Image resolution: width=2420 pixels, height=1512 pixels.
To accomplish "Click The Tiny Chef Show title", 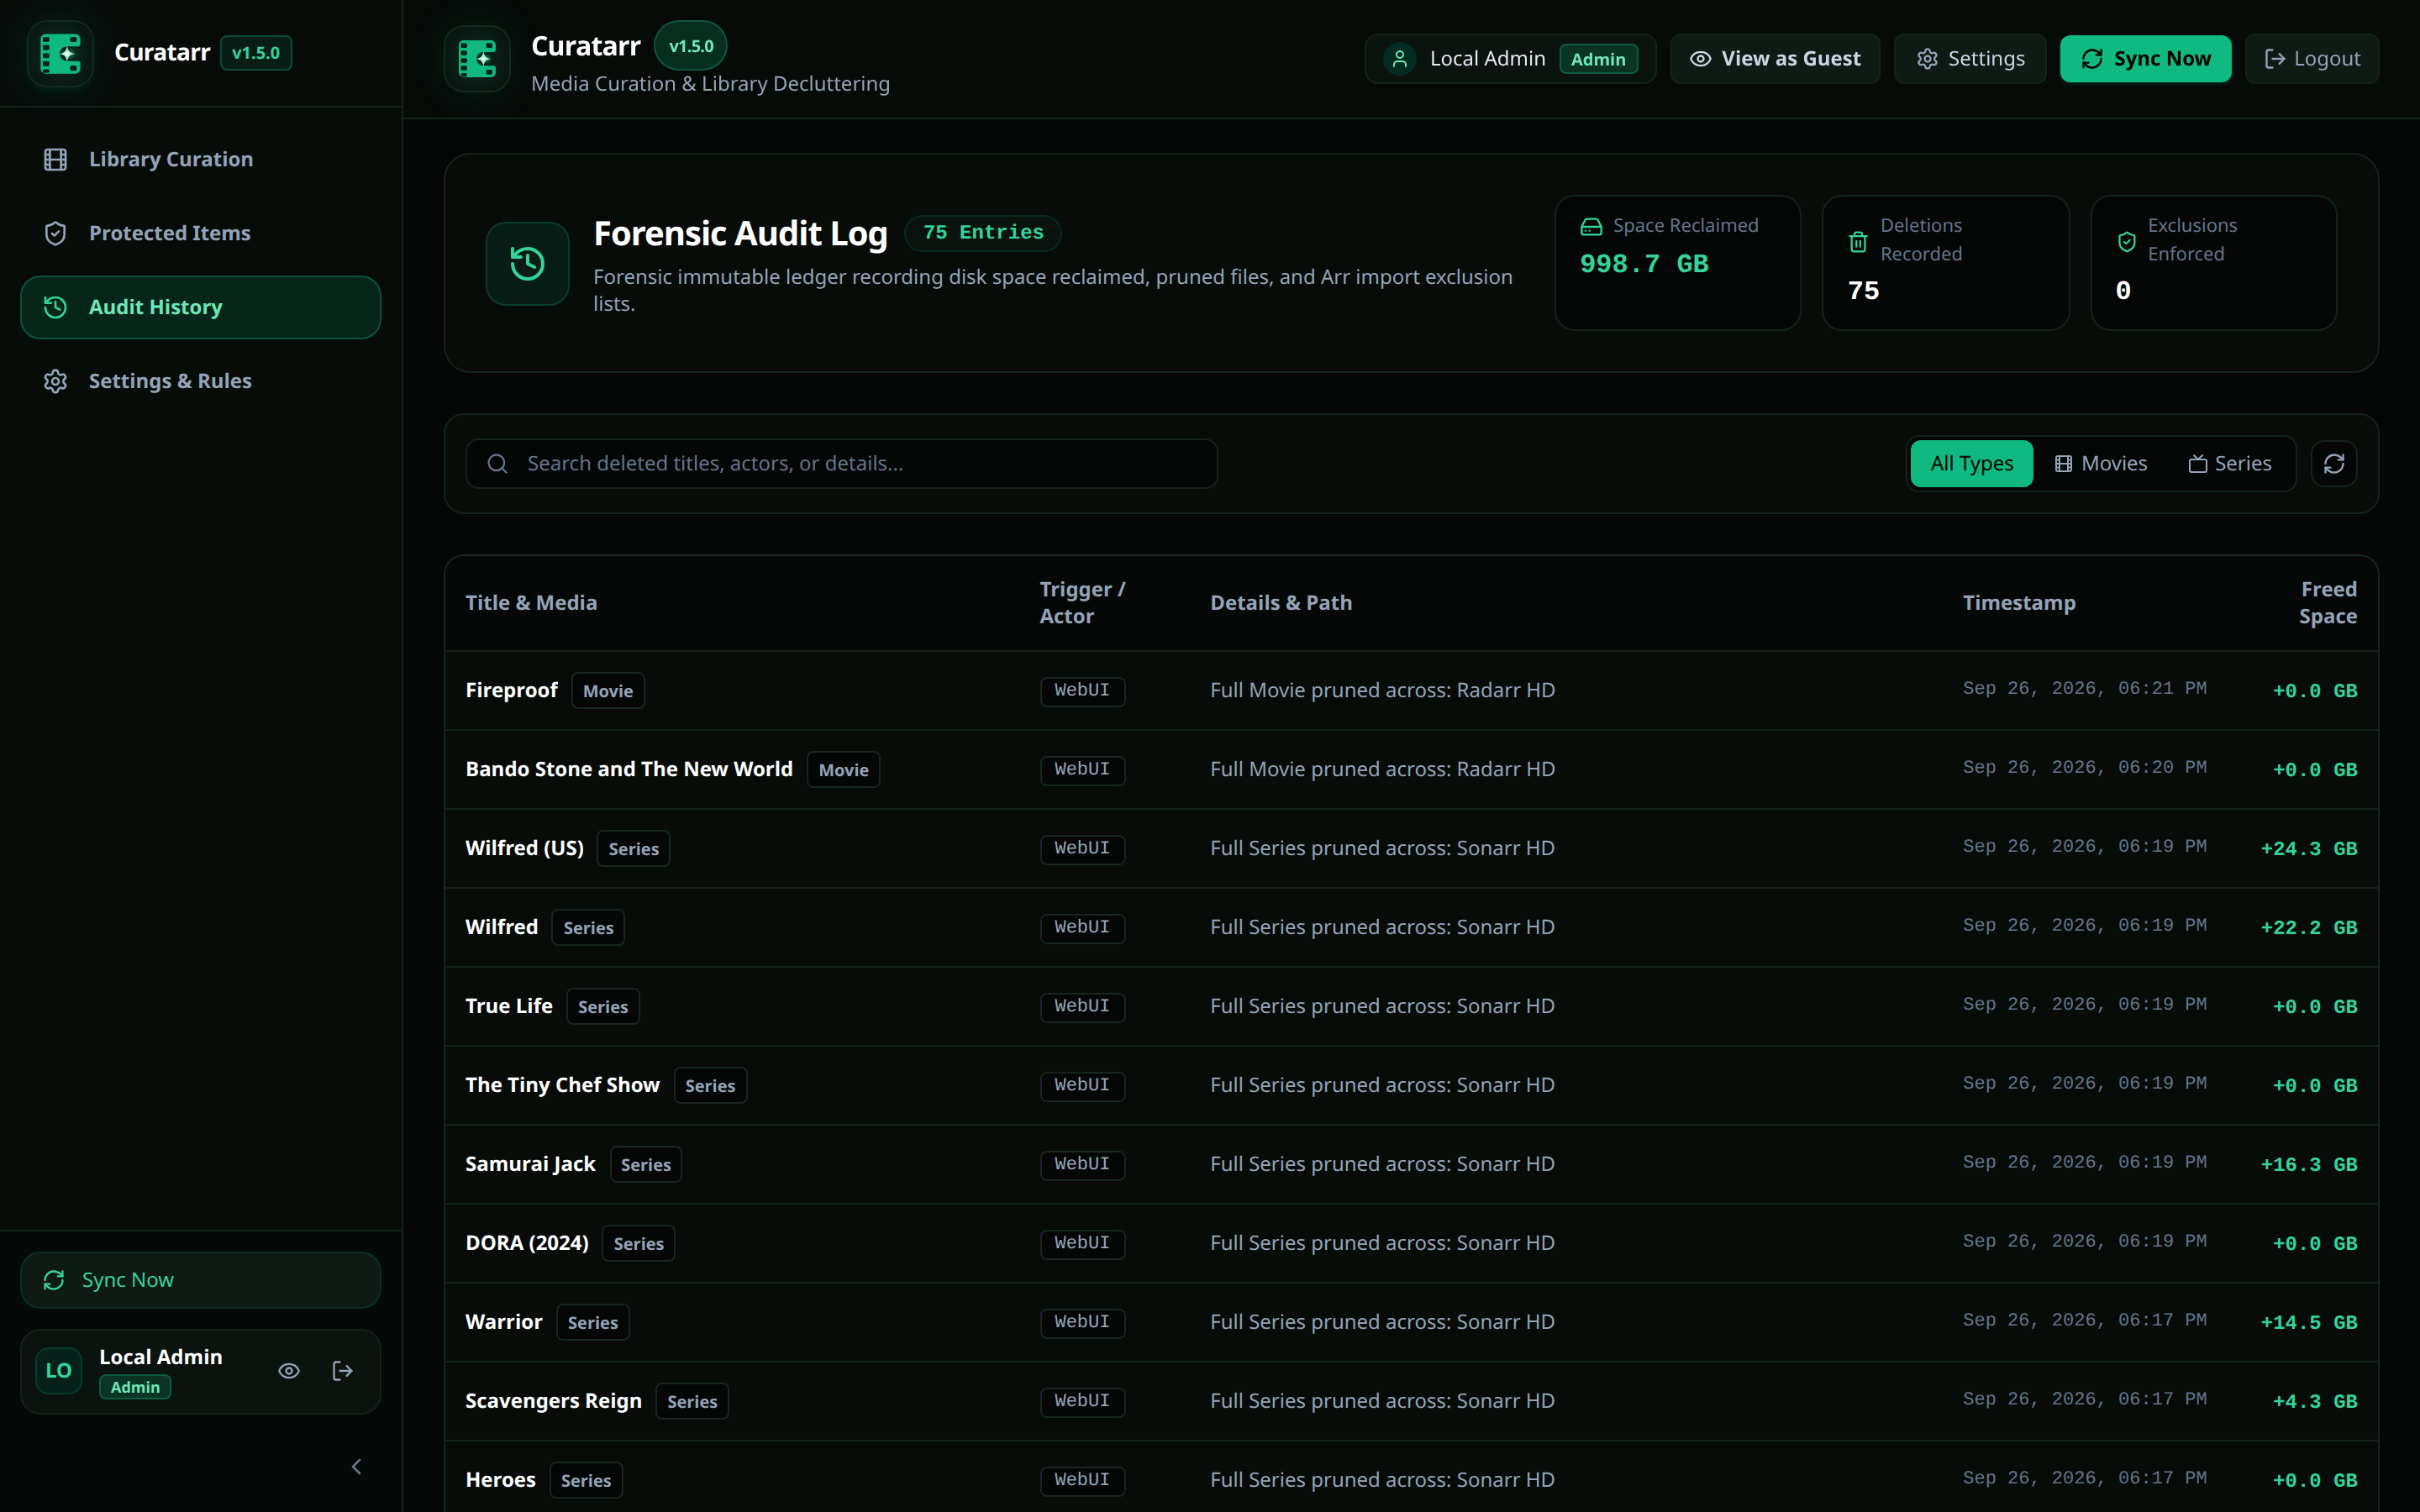I will click(562, 1085).
